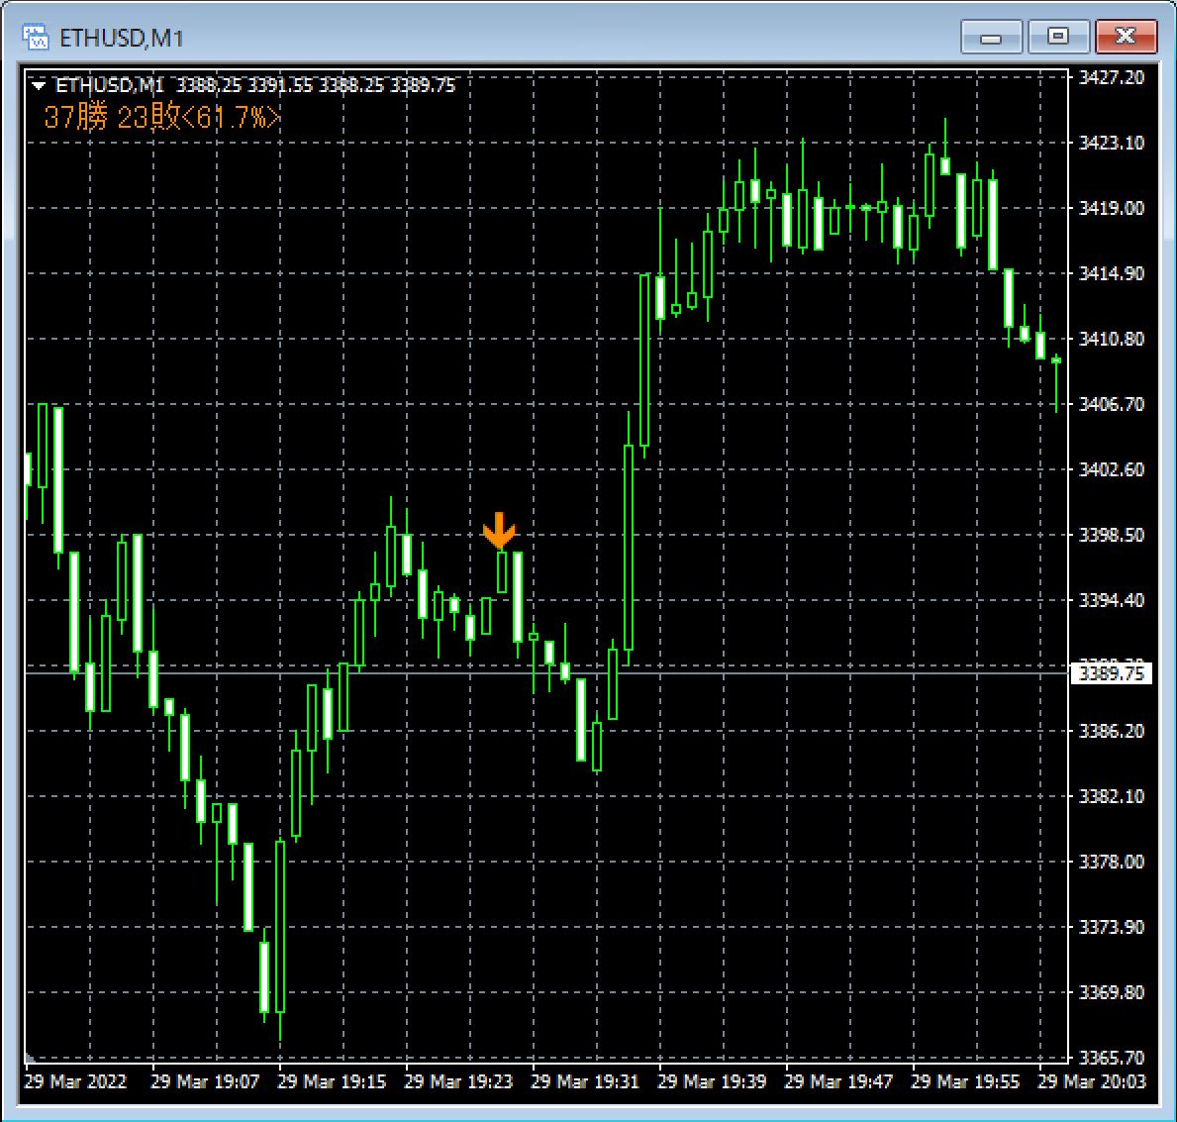This screenshot has width=1177, height=1122.
Task: Click the 29 Mar 19:55 time label
Action: [x=965, y=1081]
